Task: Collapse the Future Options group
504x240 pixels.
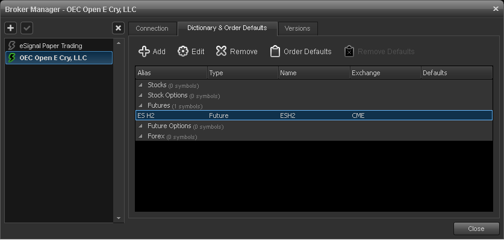Action: [x=140, y=126]
